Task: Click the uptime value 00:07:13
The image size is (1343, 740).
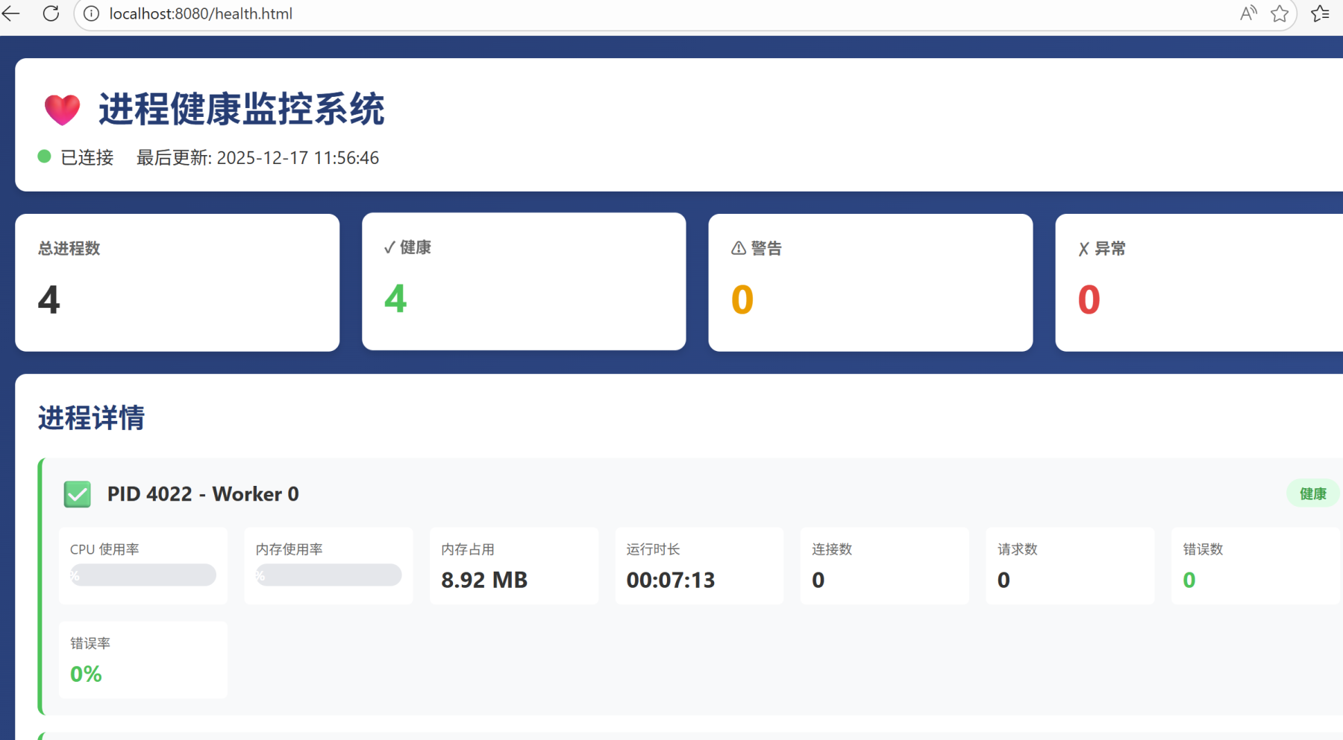Action: [670, 580]
